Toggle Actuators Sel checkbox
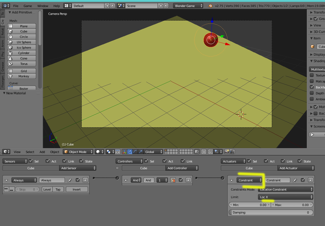 (249, 161)
